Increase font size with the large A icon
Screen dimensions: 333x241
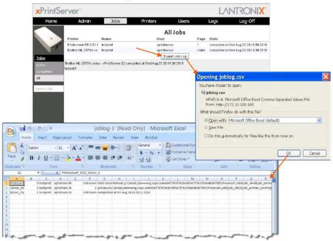click(x=74, y=148)
